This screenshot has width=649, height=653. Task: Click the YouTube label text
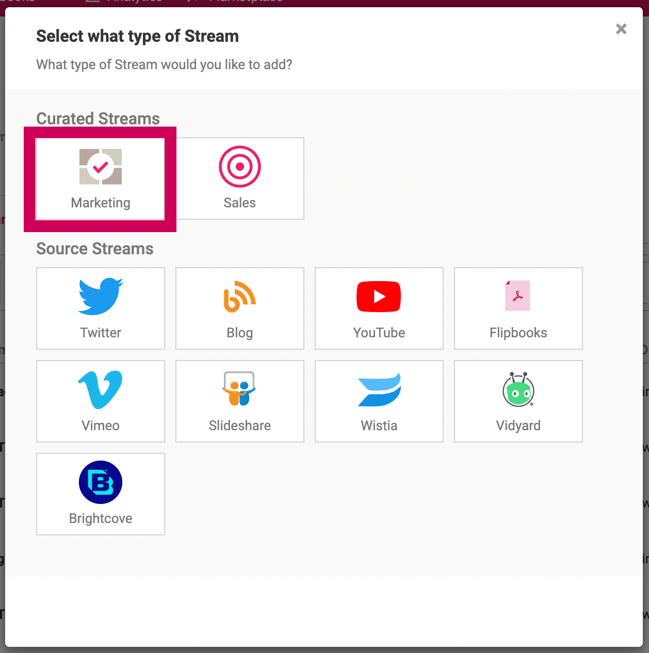point(379,333)
